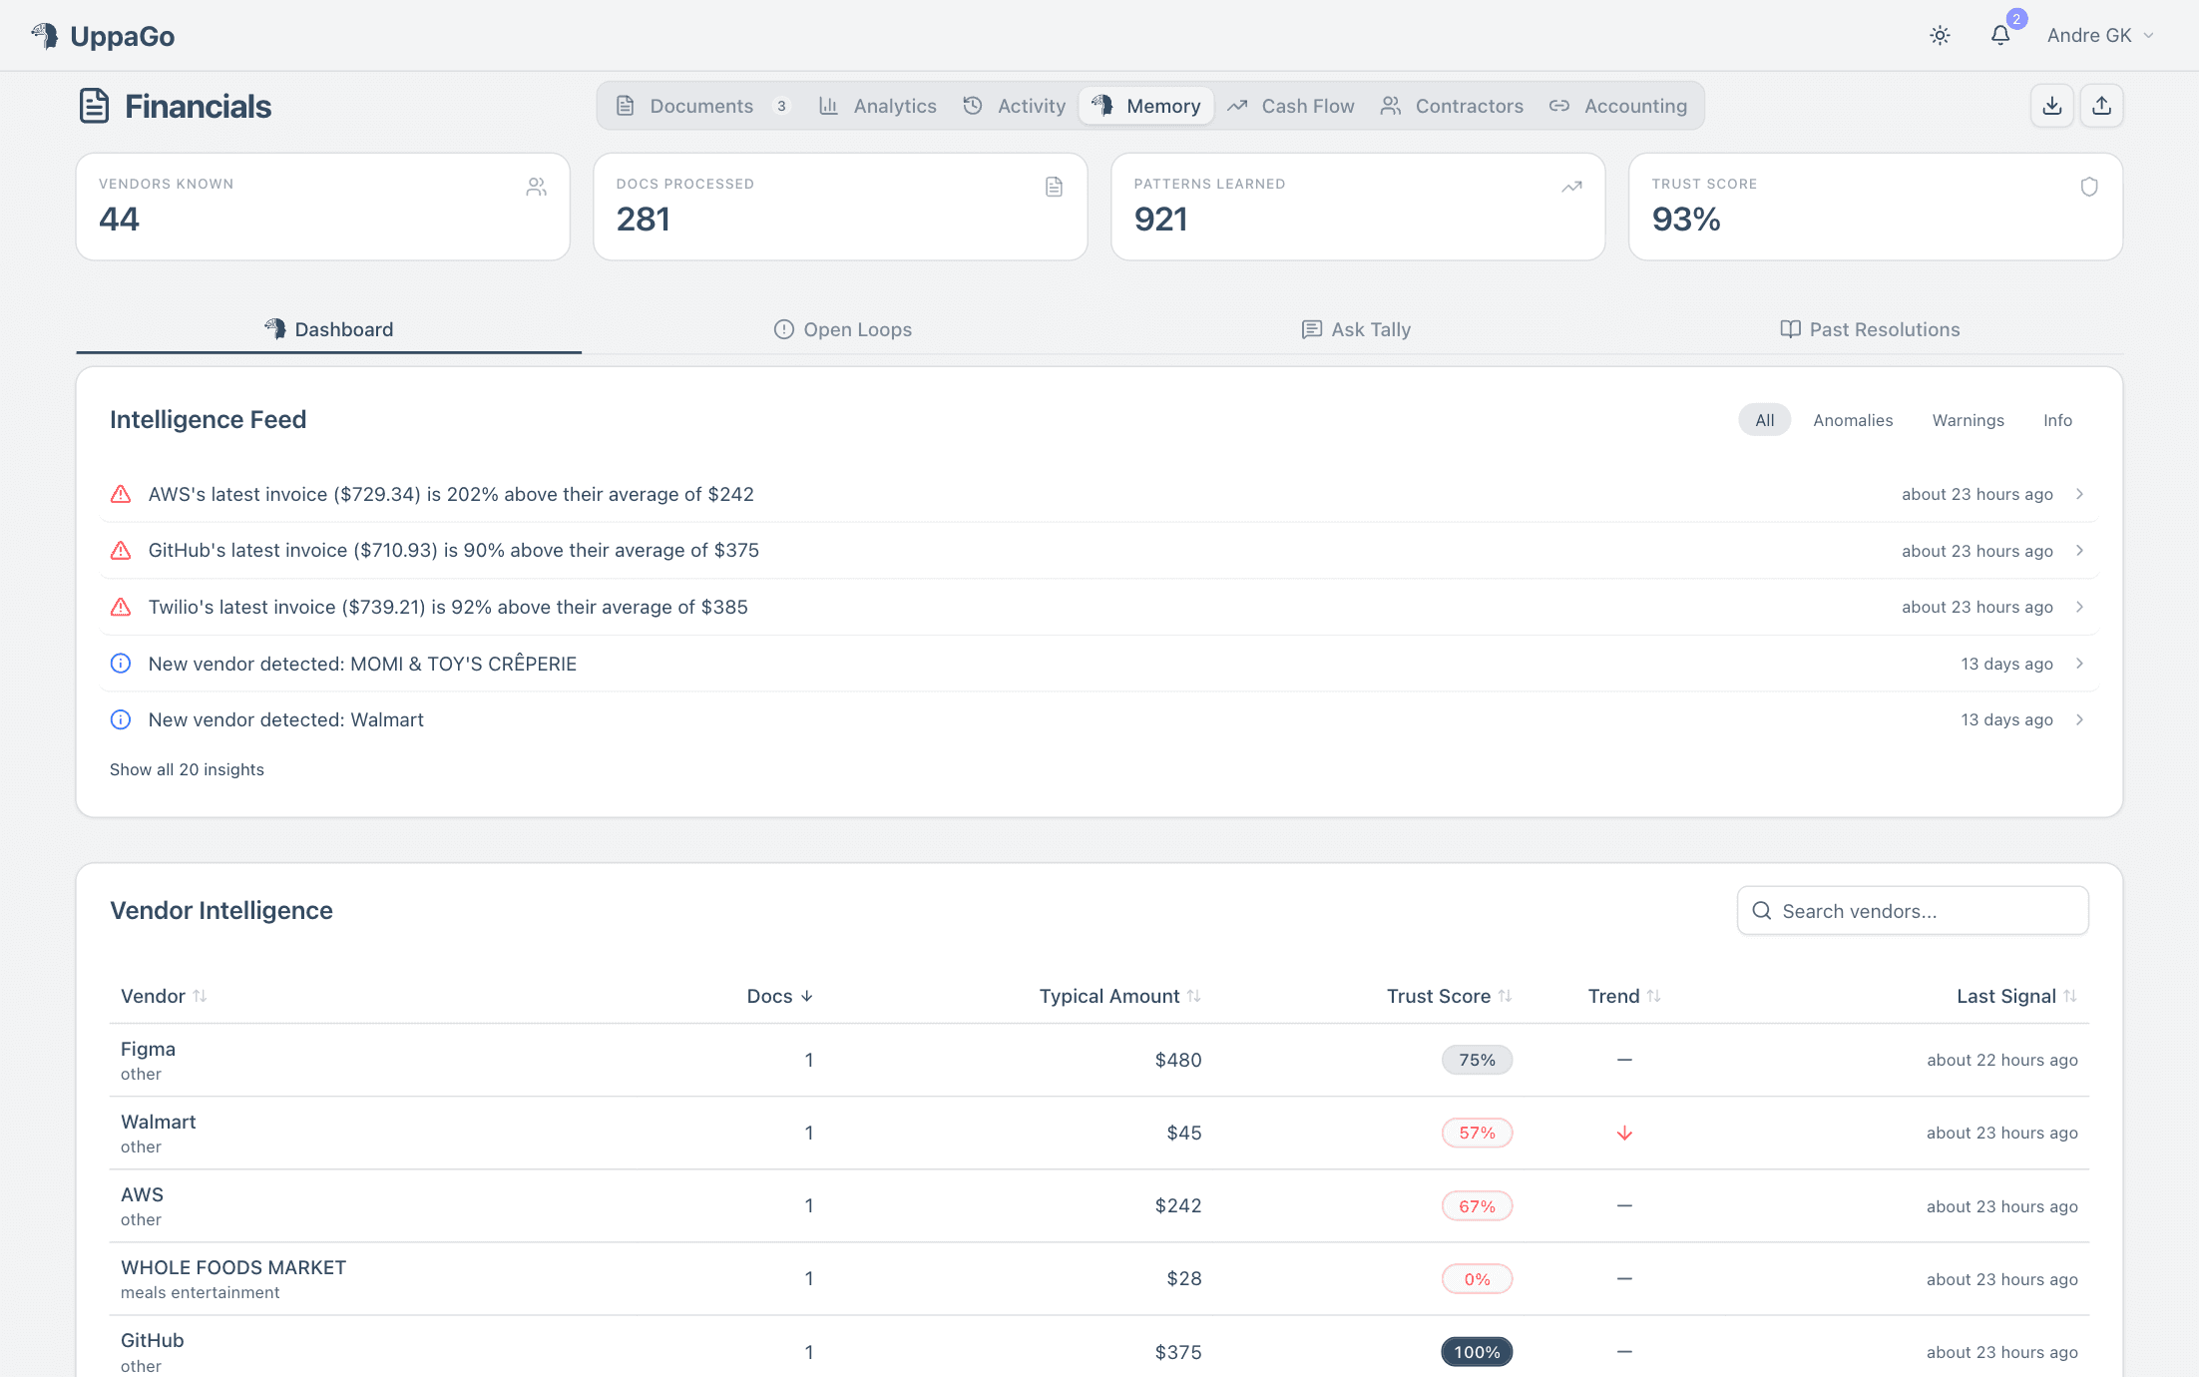Image resolution: width=2199 pixels, height=1377 pixels.
Task: Open the Twilio latest invoice insight text
Action: (448, 607)
